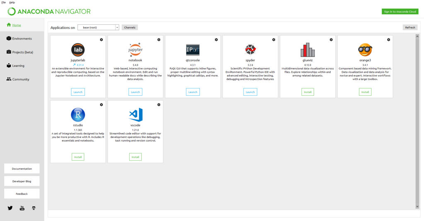Install rstudio
The width and height of the screenshot is (424, 221).
[x=78, y=157]
